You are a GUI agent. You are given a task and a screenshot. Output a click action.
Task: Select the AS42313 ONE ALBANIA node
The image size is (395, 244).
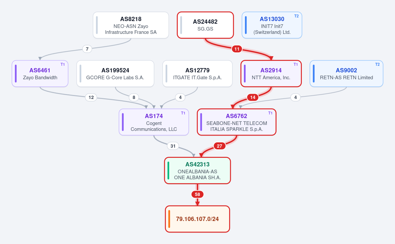[x=197, y=170]
